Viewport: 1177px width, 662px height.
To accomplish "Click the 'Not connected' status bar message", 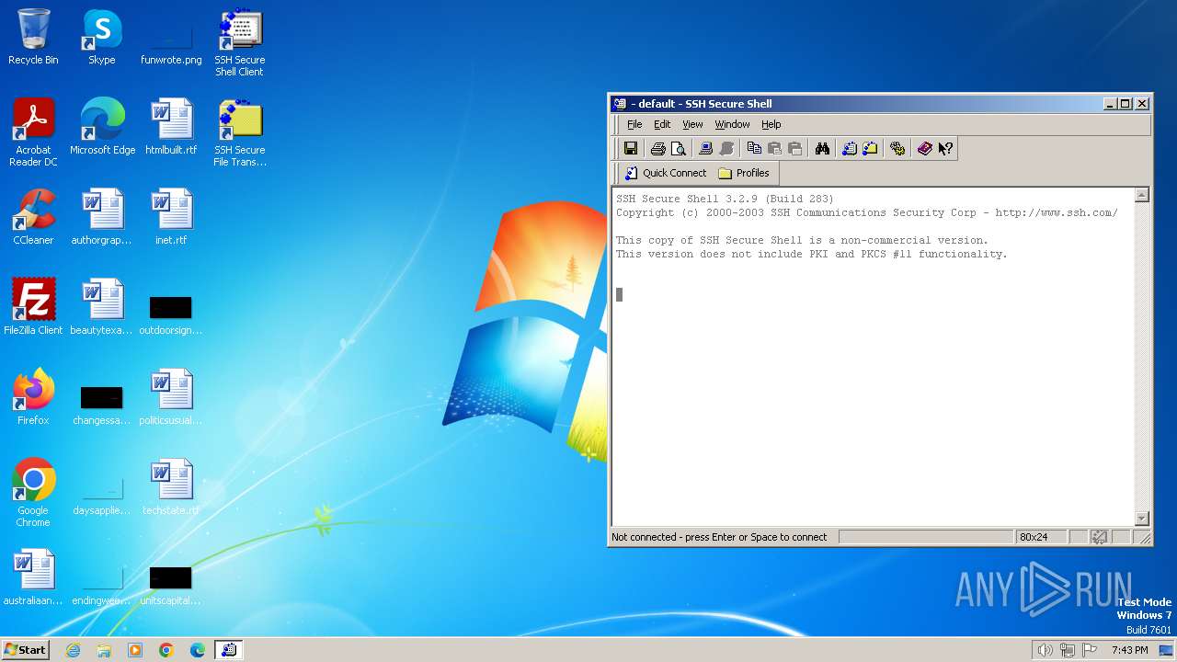I will [x=719, y=537].
